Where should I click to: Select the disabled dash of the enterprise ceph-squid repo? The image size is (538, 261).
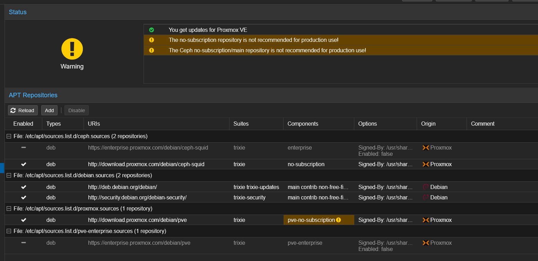[x=24, y=147]
